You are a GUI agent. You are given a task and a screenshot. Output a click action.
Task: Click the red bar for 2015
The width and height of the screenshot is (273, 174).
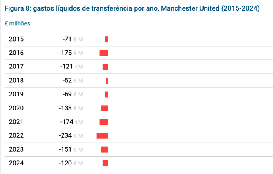click(107, 39)
